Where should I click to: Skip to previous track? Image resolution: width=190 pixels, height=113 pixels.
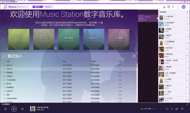click(6, 109)
